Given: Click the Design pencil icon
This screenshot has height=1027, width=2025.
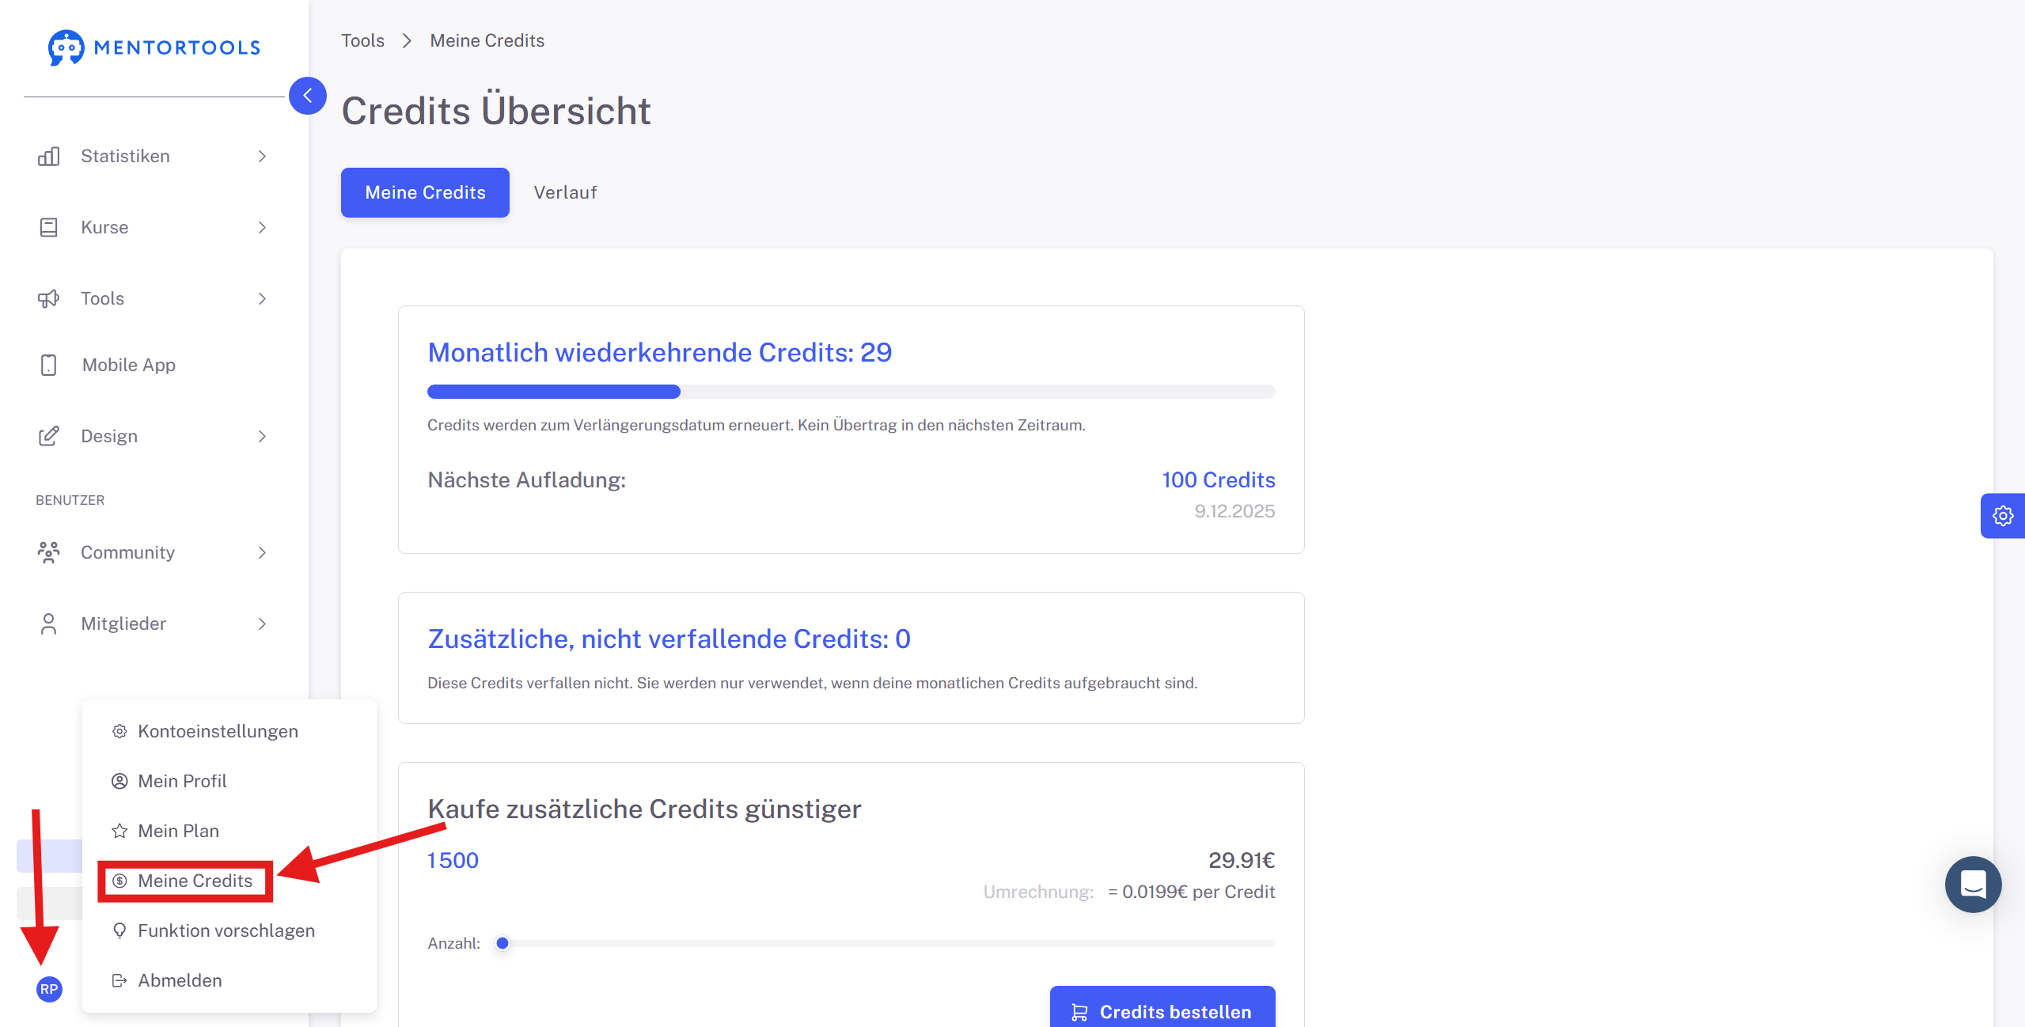Looking at the screenshot, I should [x=49, y=436].
